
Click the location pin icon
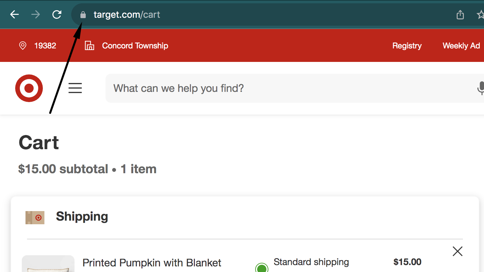click(x=23, y=45)
